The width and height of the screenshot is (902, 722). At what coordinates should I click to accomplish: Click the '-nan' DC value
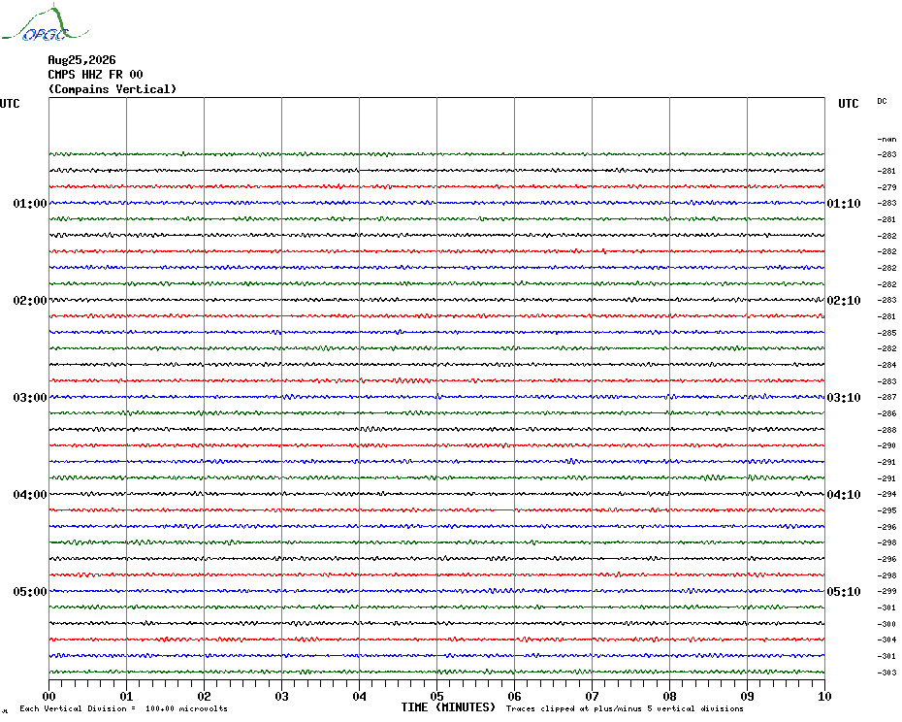887,140
